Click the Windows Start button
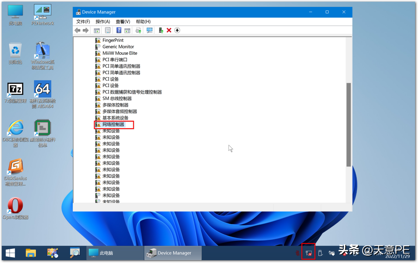This screenshot has height=263, width=418. click(x=10, y=253)
